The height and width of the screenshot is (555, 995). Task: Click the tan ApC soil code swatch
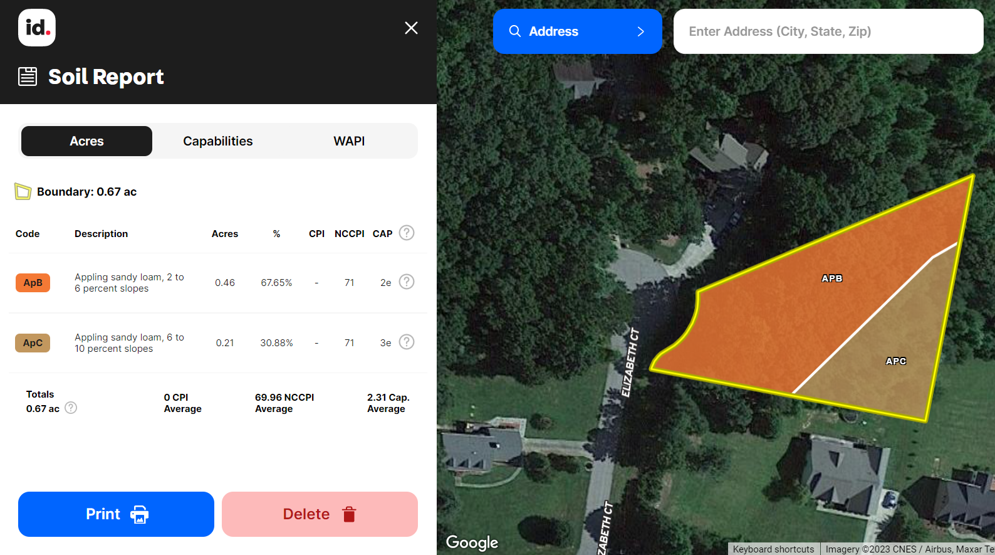point(33,343)
